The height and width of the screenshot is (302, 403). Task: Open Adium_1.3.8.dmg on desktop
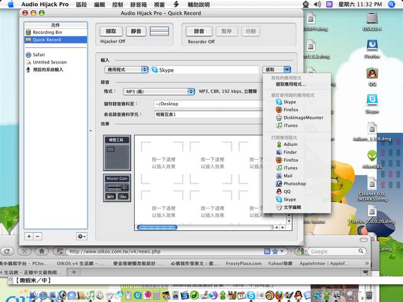click(372, 131)
